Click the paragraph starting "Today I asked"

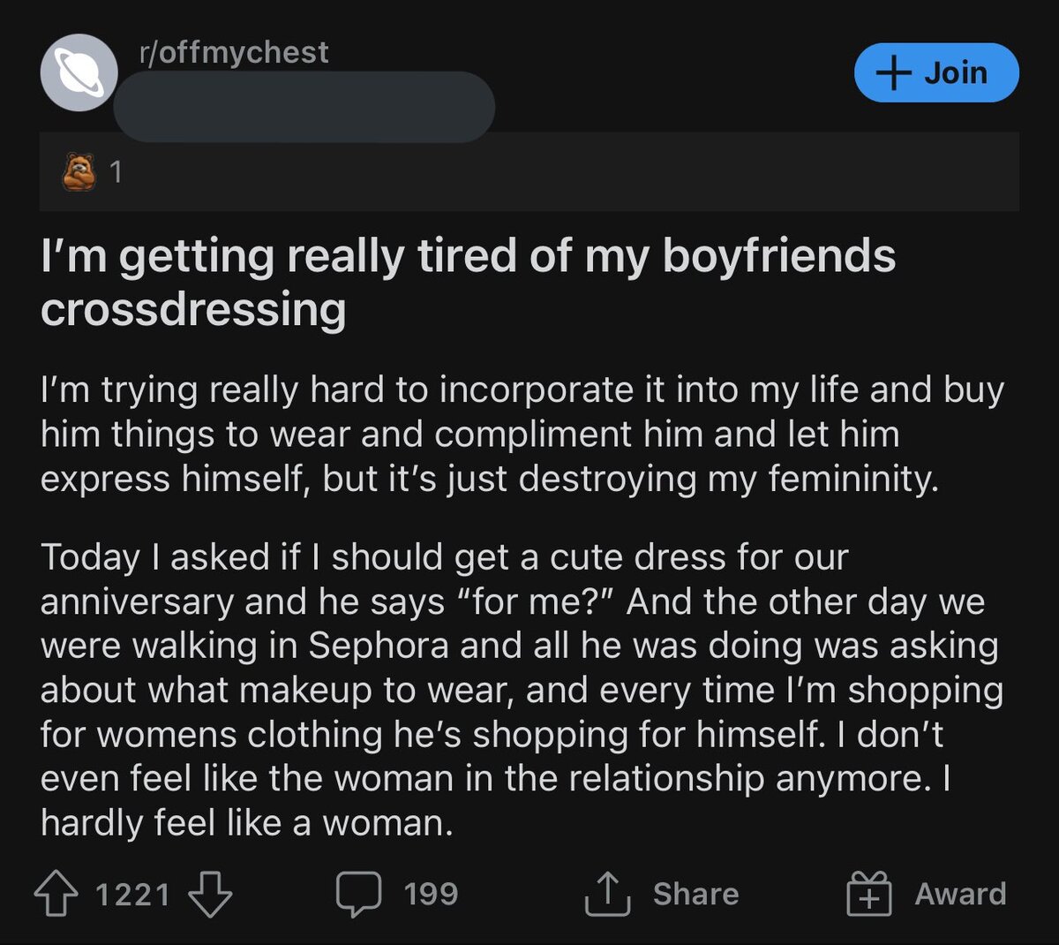[x=521, y=690]
